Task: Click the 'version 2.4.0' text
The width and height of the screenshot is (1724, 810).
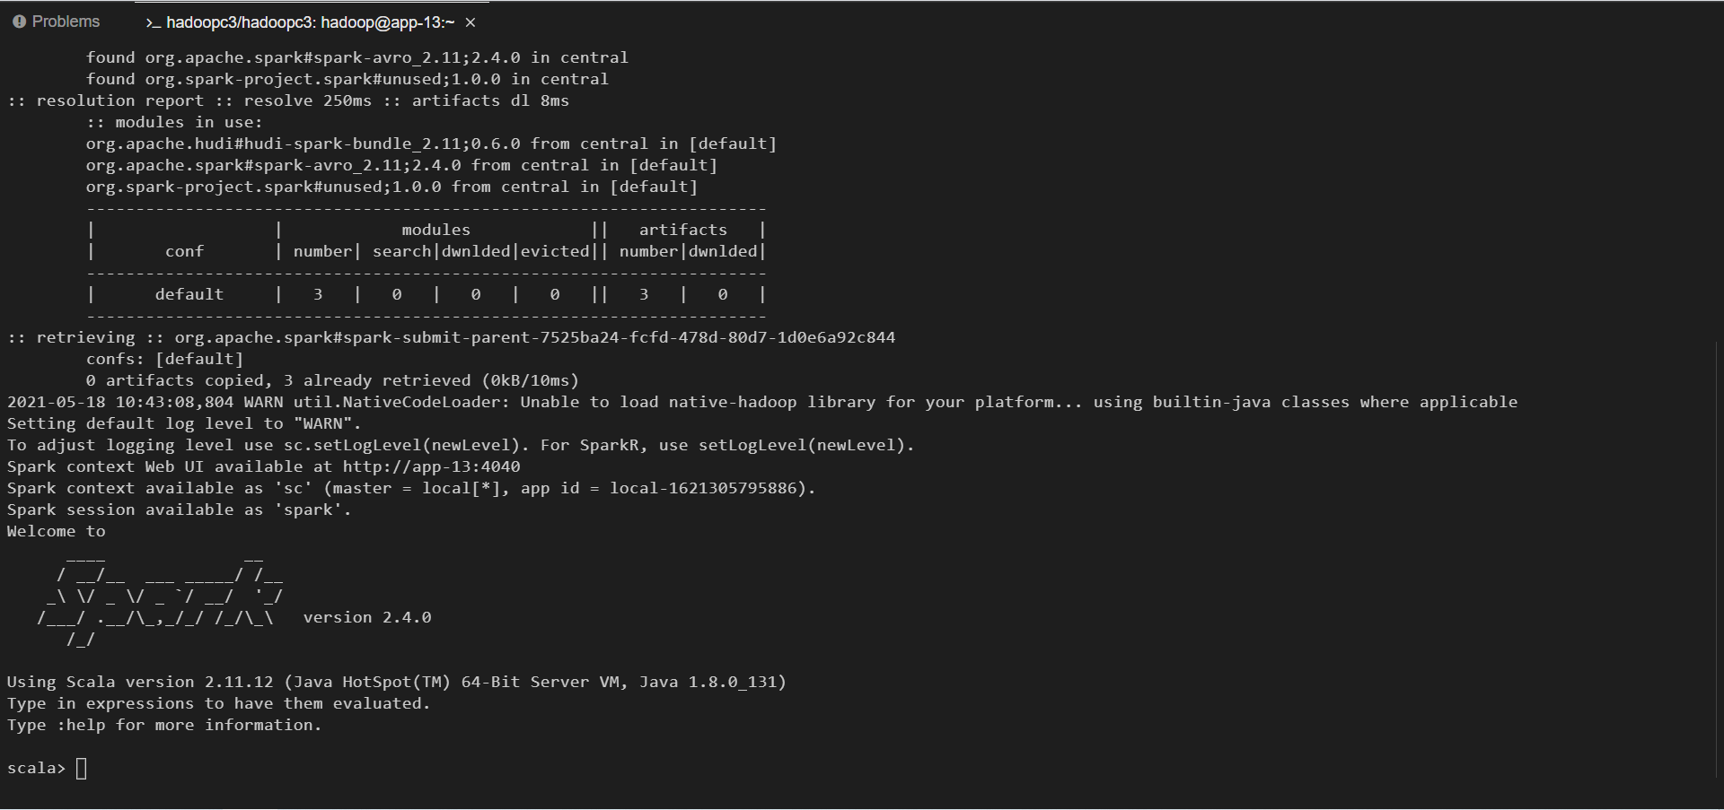Action: [x=367, y=617]
